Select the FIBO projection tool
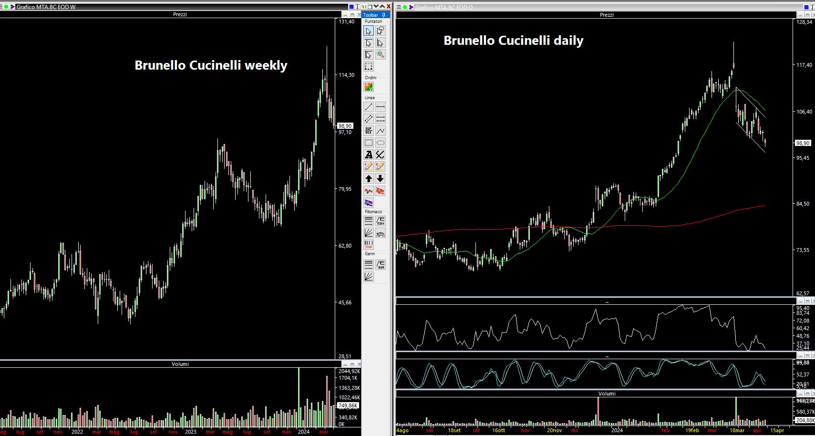This screenshot has width=815, height=436. tap(381, 221)
